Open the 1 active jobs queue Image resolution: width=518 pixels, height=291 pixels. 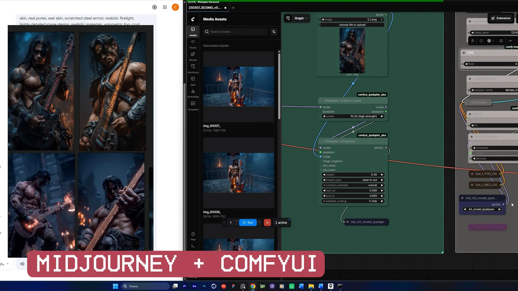click(281, 223)
